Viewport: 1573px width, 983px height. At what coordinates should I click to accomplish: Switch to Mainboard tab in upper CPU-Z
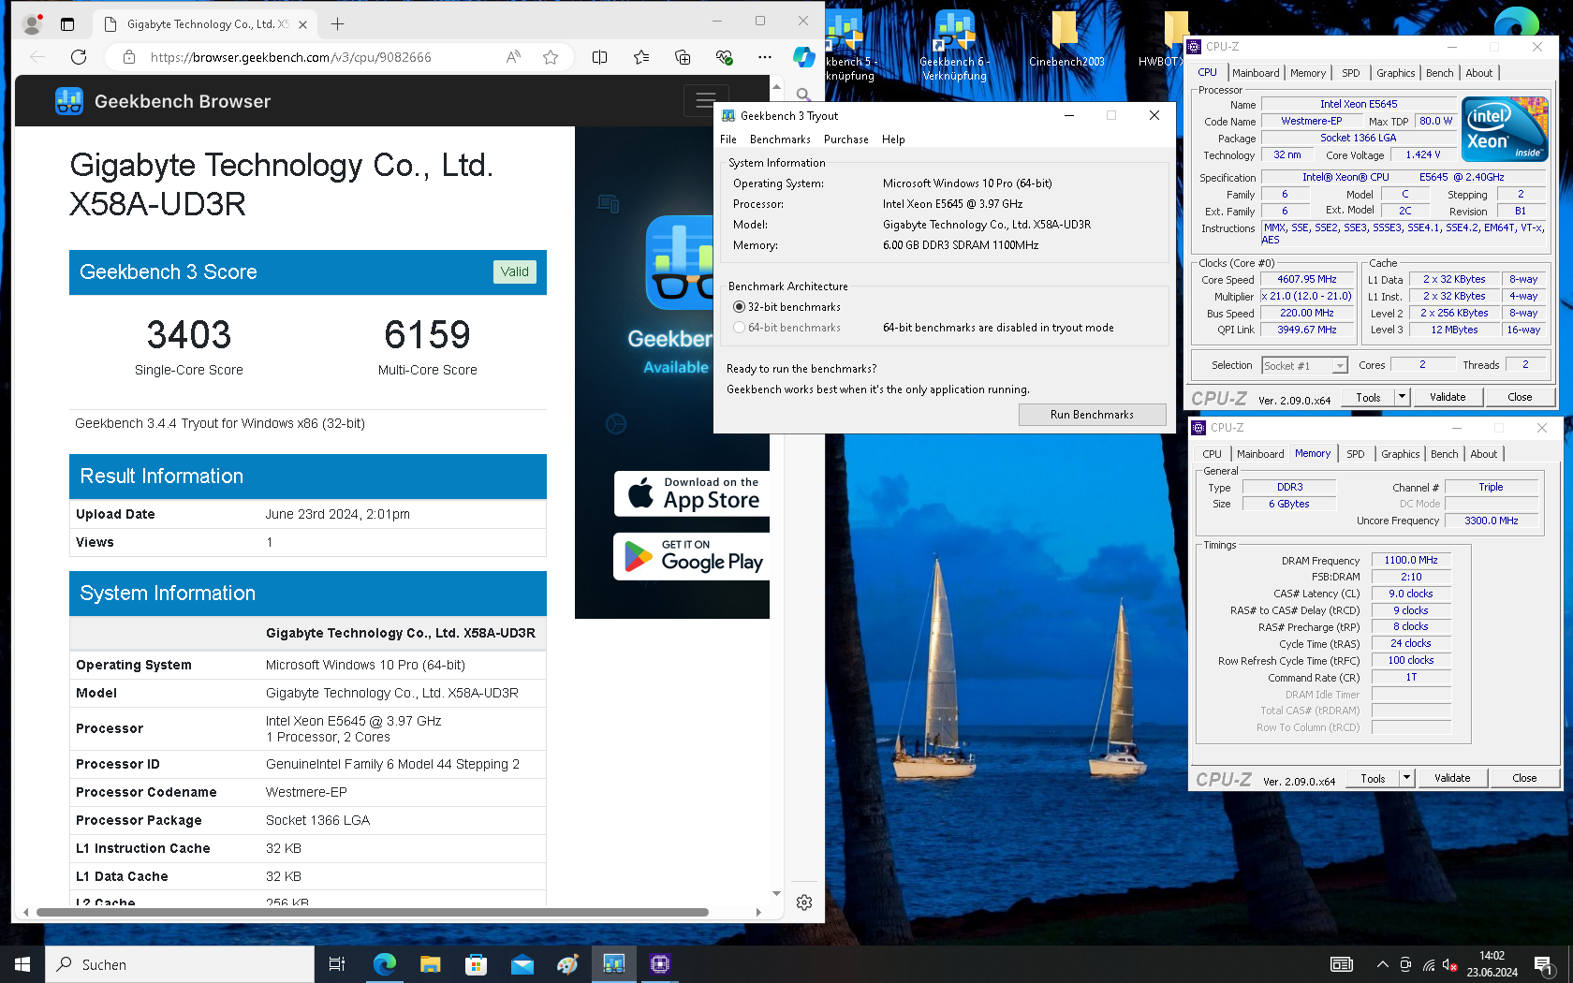(x=1256, y=73)
